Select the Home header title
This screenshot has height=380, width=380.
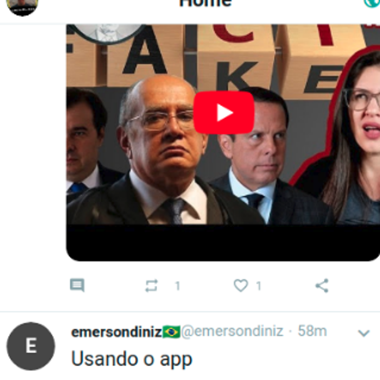tap(206, 3)
